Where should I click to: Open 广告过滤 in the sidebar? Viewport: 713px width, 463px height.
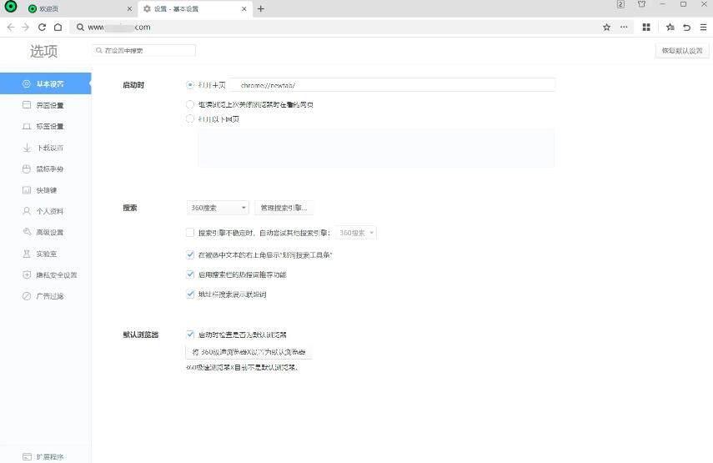[x=46, y=296]
